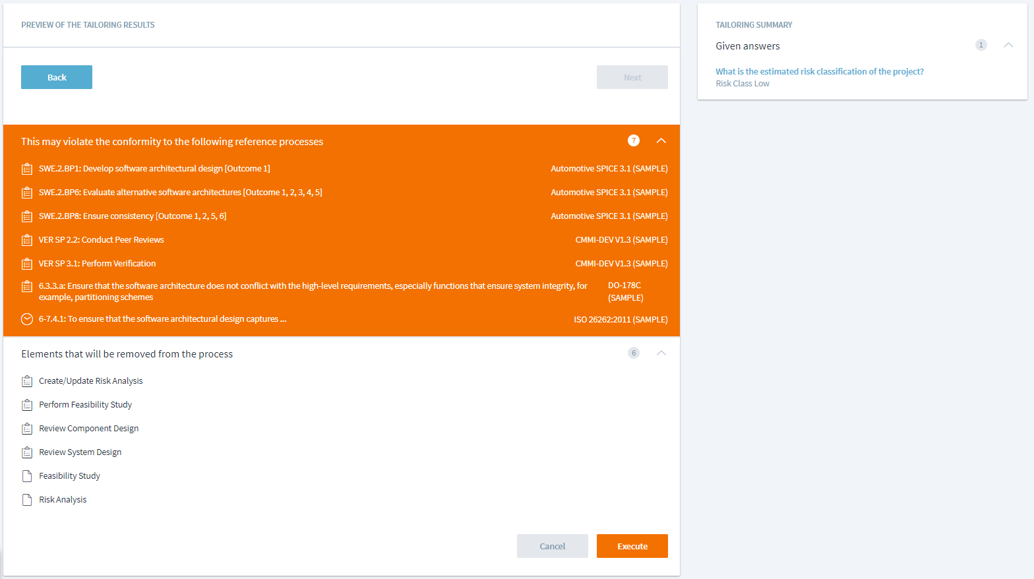The height and width of the screenshot is (579, 1034).
Task: Click the clipboard icon beside VER SP 2.2
Action: [x=27, y=240]
